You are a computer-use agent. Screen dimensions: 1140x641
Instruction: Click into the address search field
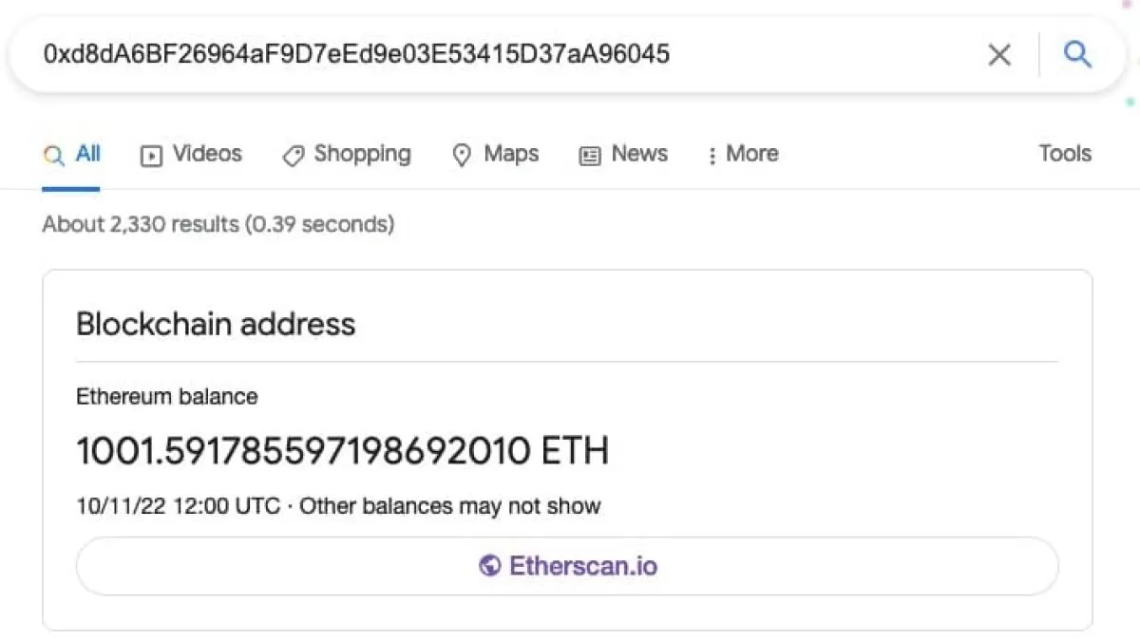(x=475, y=55)
